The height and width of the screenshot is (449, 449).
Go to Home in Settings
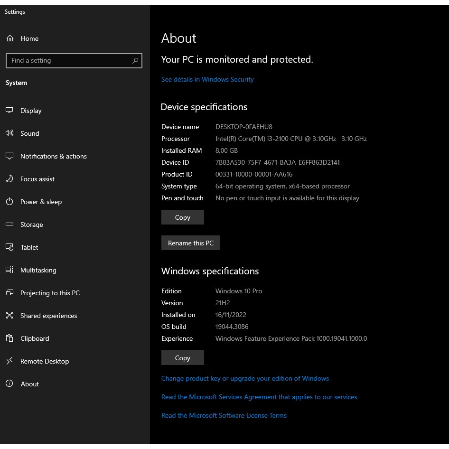click(x=29, y=38)
